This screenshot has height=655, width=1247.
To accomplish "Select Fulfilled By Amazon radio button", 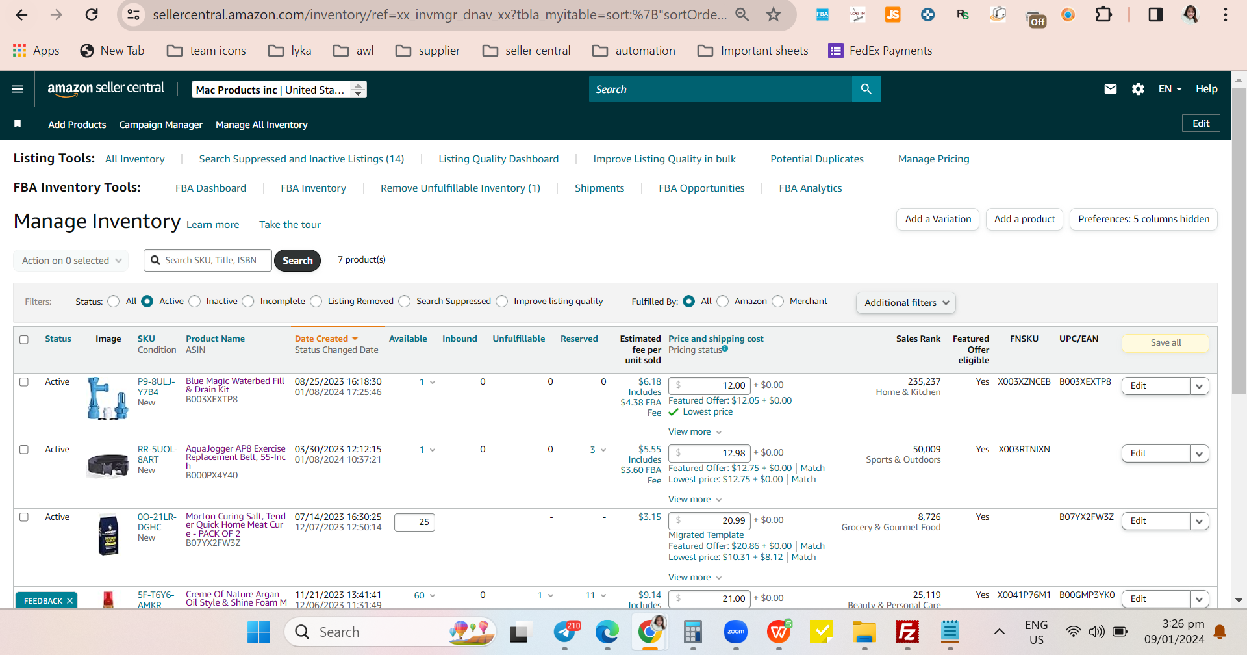I will click(723, 302).
